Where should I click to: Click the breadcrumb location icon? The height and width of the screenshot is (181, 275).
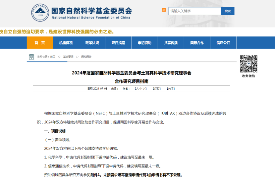tap(31, 57)
